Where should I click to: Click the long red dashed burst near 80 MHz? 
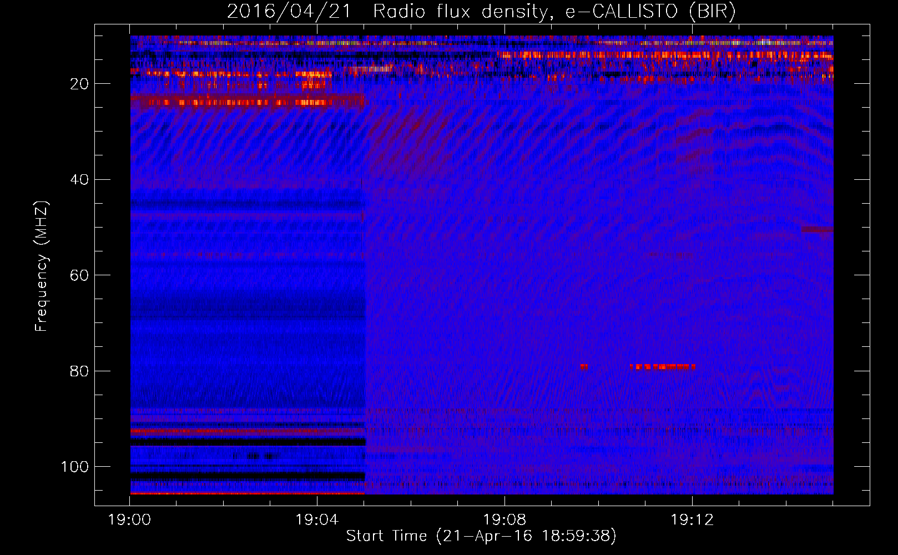click(x=663, y=367)
